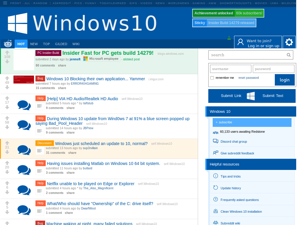Expand self-text of Bad_Pool_Header post
The image size is (300, 225).
tap(40, 131)
